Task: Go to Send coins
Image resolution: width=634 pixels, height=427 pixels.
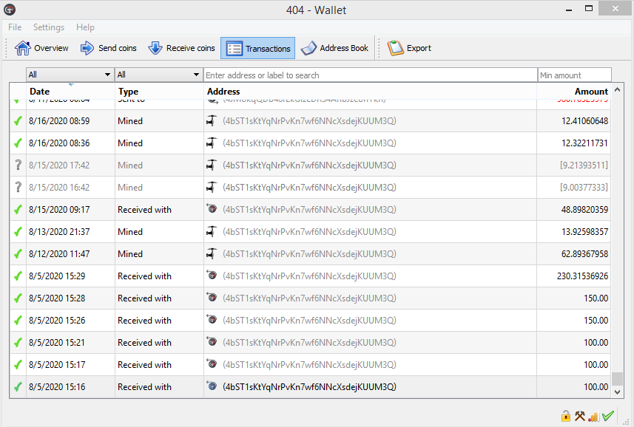Action: (x=108, y=48)
